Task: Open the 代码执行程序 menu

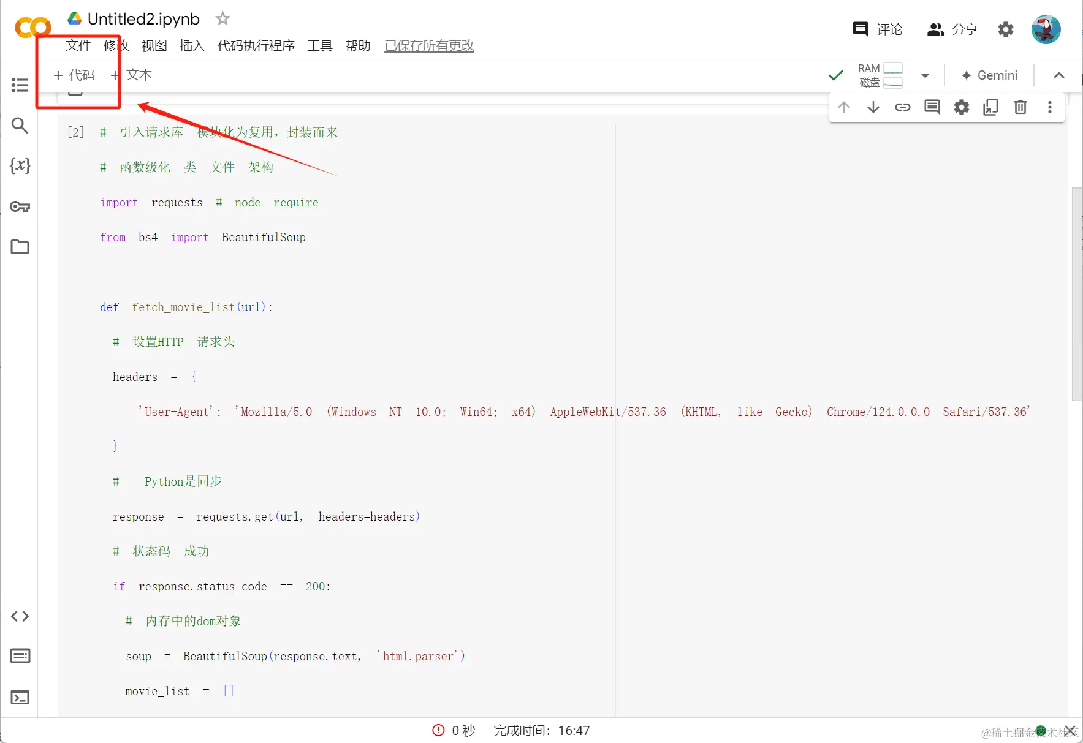Action: (256, 45)
